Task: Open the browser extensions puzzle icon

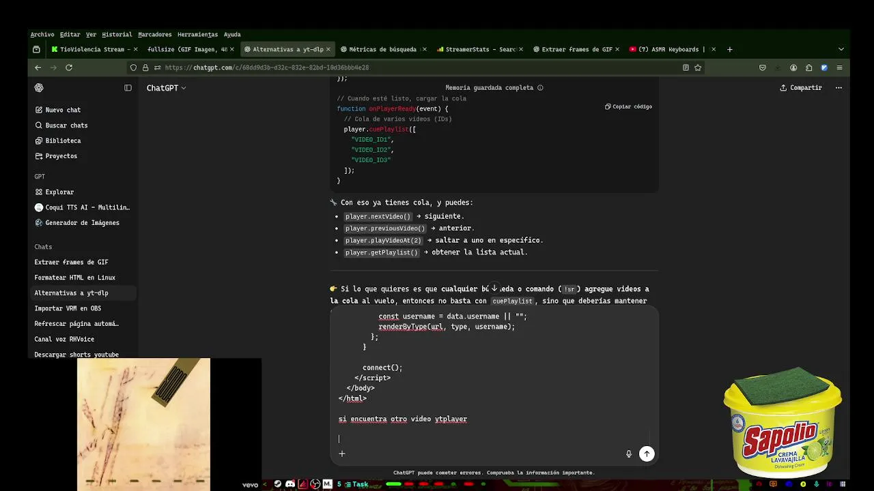Action: pos(809,68)
